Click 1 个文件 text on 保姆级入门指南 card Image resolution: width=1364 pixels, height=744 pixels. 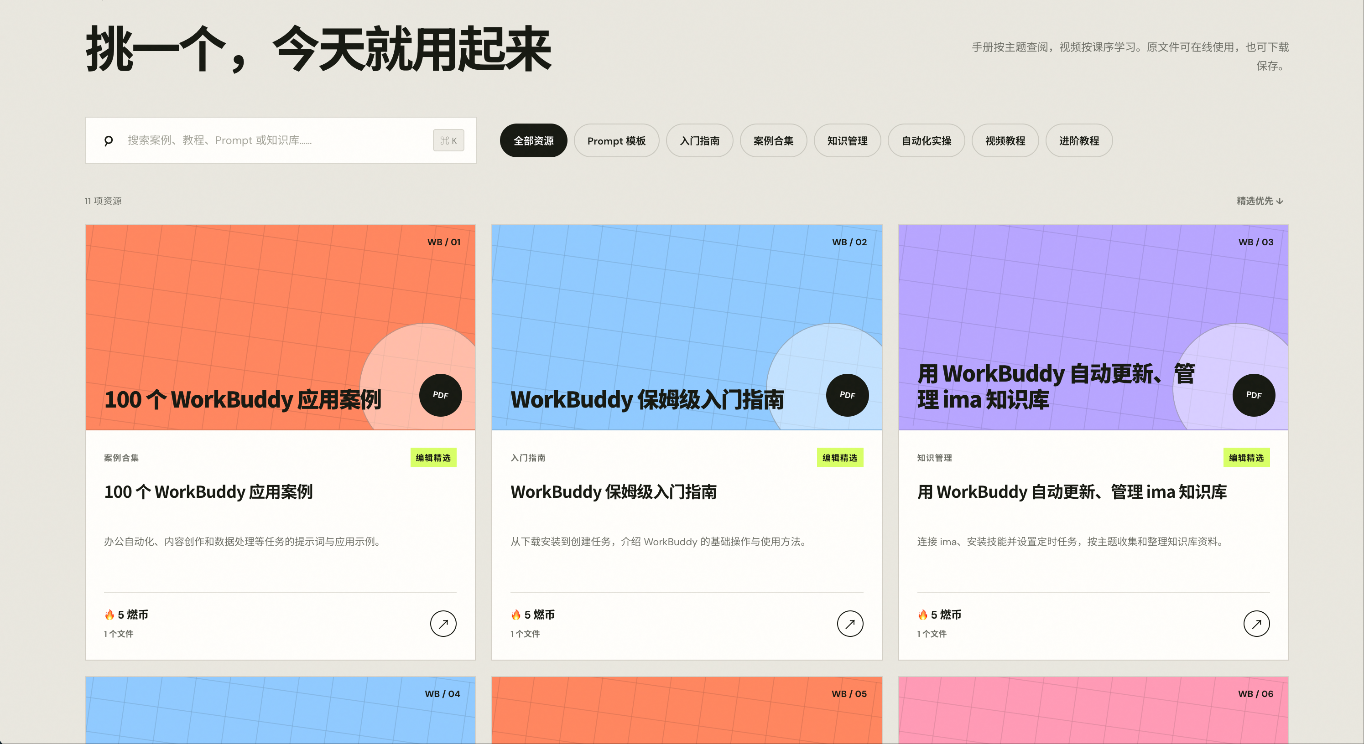(x=525, y=634)
